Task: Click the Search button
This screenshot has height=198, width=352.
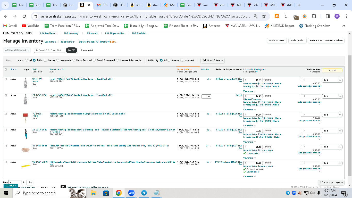Action: coord(71,50)
